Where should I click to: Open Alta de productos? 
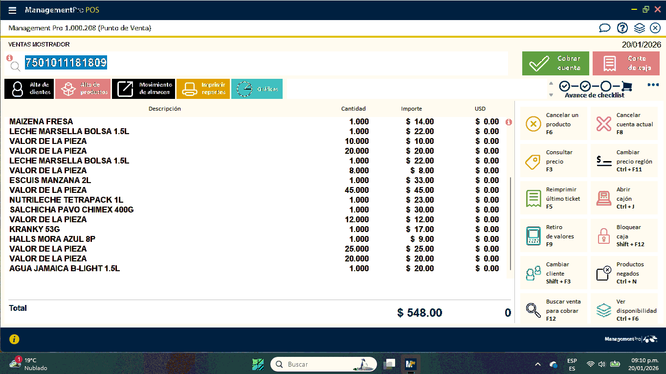[83, 89]
